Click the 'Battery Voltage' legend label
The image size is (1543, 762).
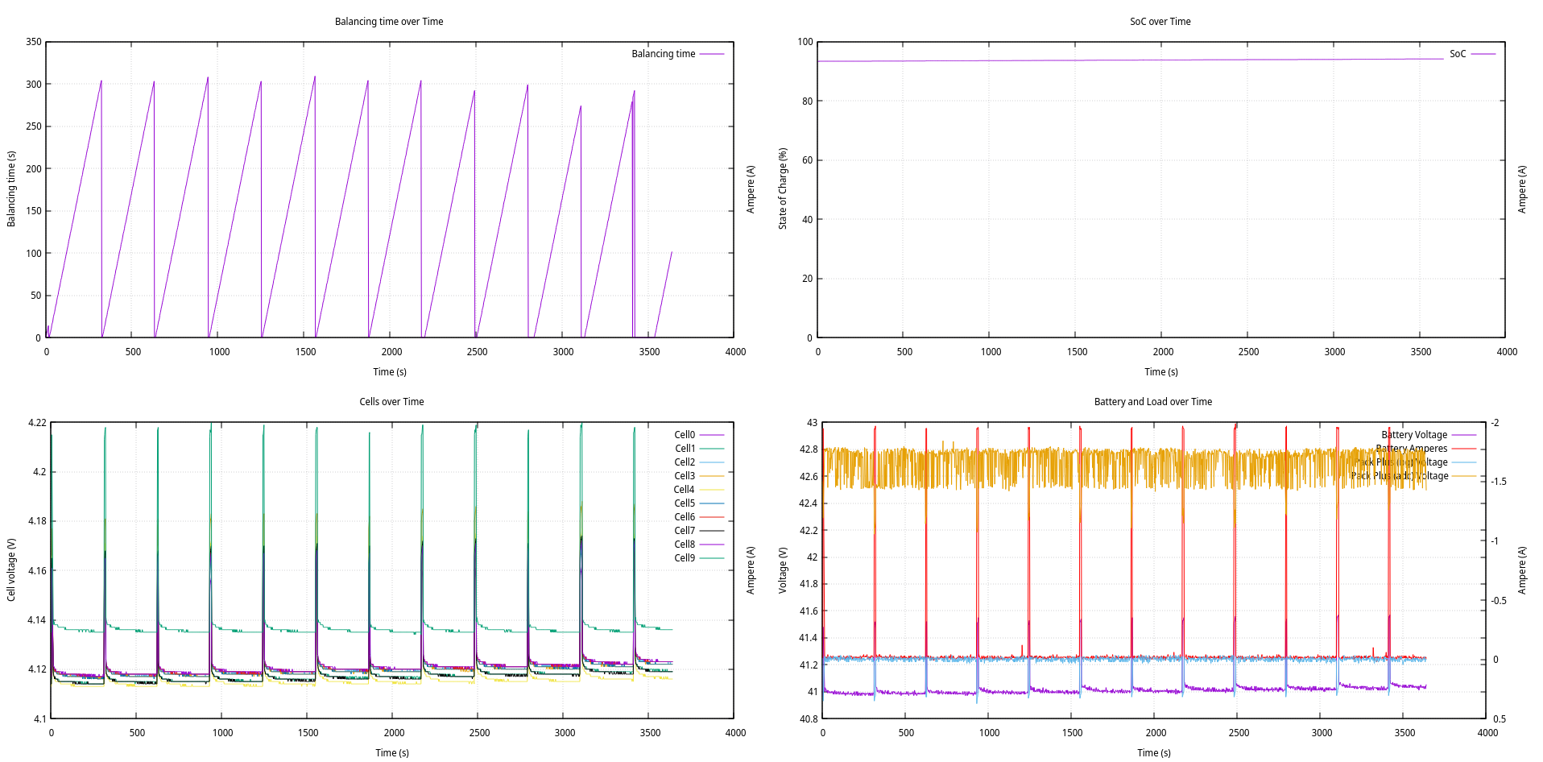[1414, 435]
